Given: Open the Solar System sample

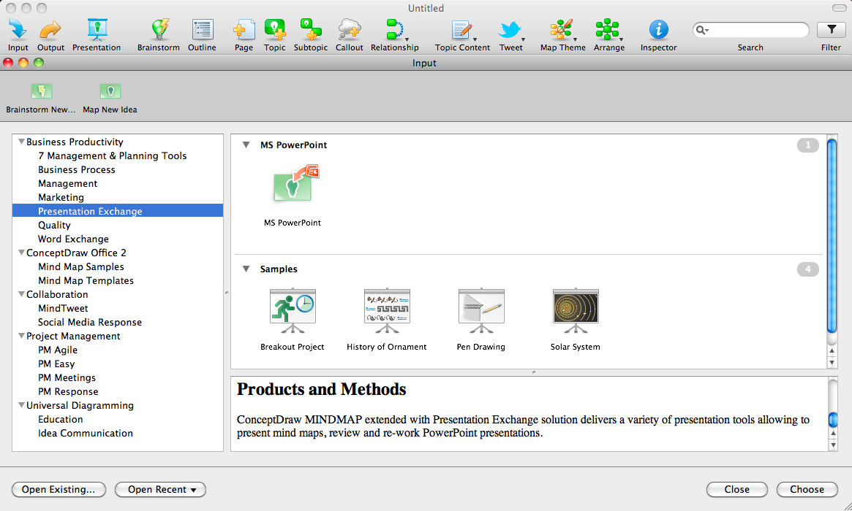Looking at the screenshot, I should pyautogui.click(x=576, y=307).
